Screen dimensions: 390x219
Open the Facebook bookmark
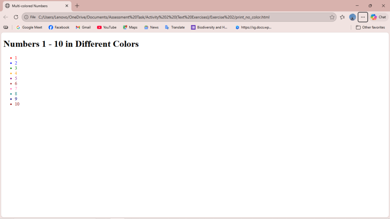pos(59,27)
